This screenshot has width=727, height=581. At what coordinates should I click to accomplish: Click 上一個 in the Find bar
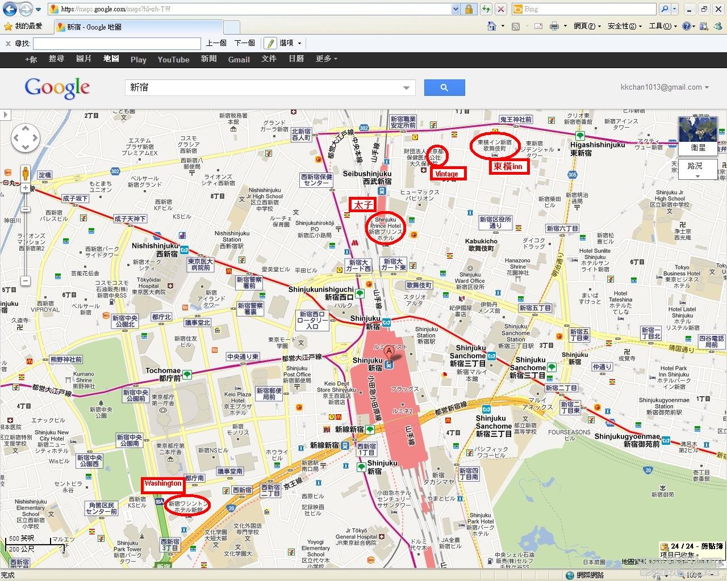[x=216, y=43]
